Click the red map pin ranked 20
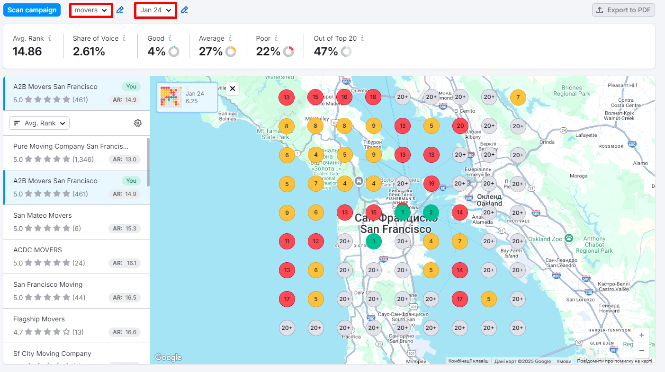This screenshot has width=665, height=372. tap(460, 126)
